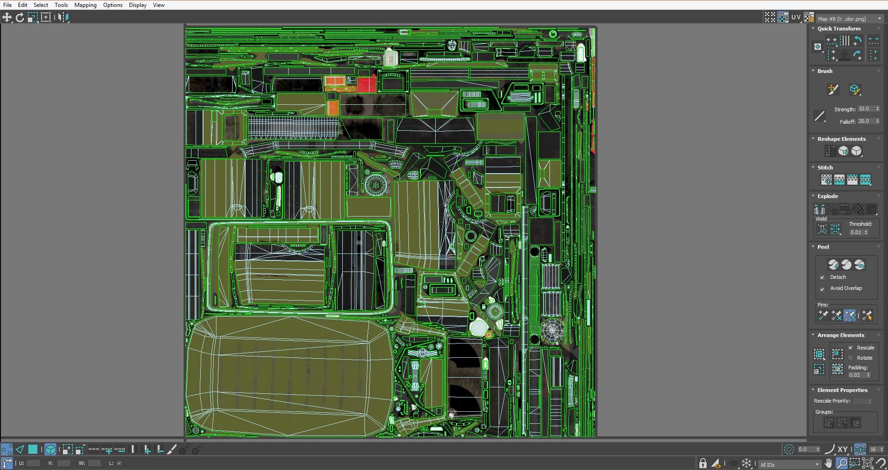
Task: Click the Zoom magnifier icon at bottom right
Action: (x=842, y=463)
